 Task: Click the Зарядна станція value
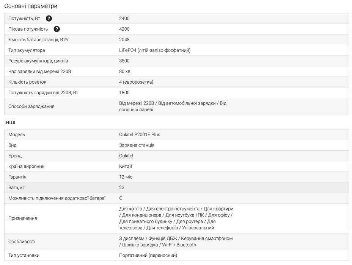click(137, 145)
